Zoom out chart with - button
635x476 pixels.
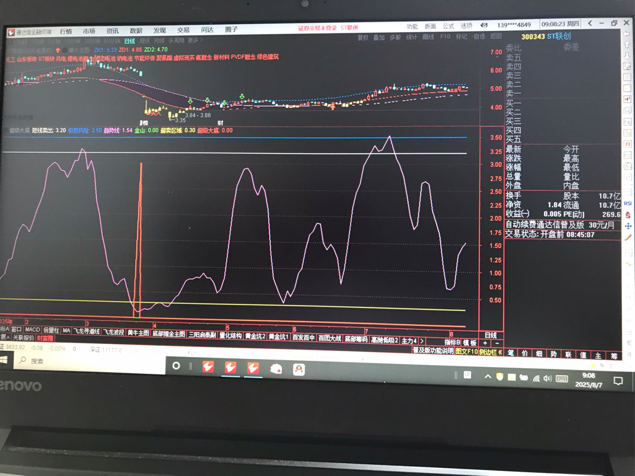point(497,343)
